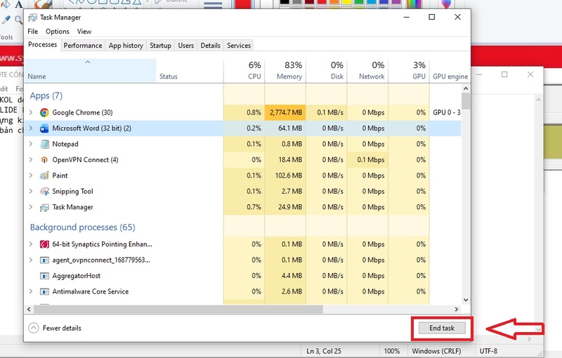The width and height of the screenshot is (562, 358).
Task: Open Edit colors rainbow icon in Paint
Action: point(413,4)
